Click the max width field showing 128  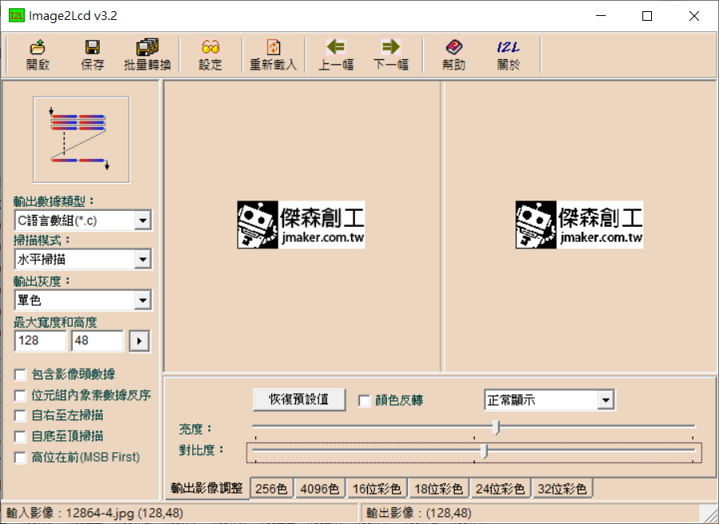(x=41, y=340)
